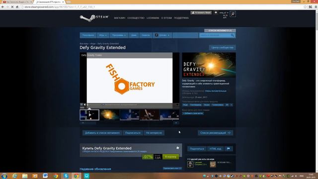Image resolution: width=318 pixels, height=179 pixels.
Task: Open the Демо tab in the store nav
Action: pyautogui.click(x=134, y=35)
